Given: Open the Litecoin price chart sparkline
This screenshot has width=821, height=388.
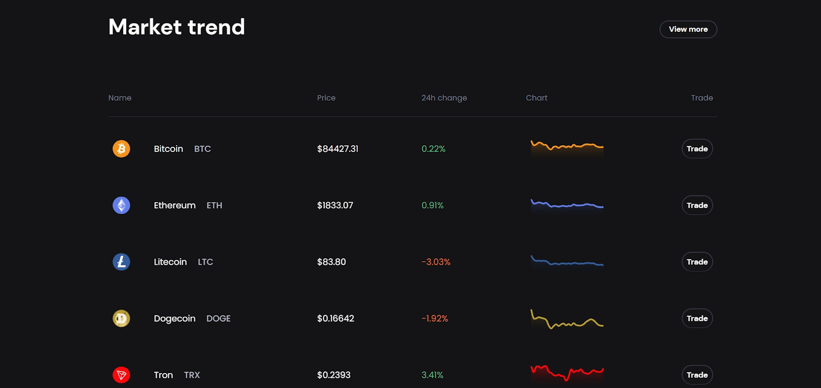Looking at the screenshot, I should (x=567, y=262).
